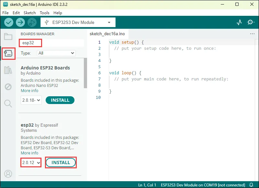
Task: Install the esp32 by Espressif package
Action: click(x=61, y=162)
